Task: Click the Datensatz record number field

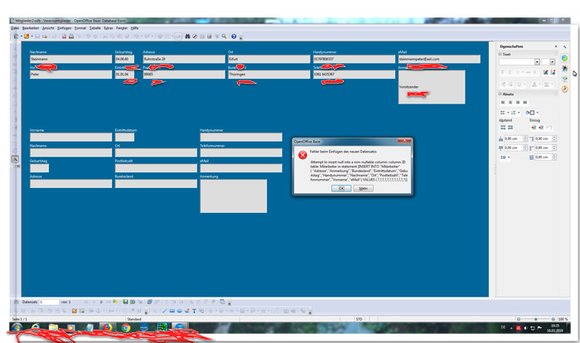Action: [48, 302]
